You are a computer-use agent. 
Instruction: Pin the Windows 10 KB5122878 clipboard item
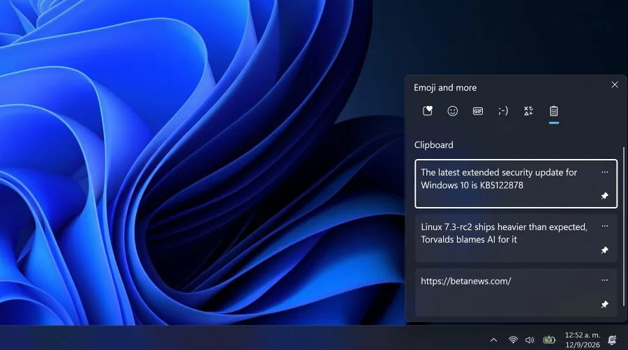[x=605, y=196]
